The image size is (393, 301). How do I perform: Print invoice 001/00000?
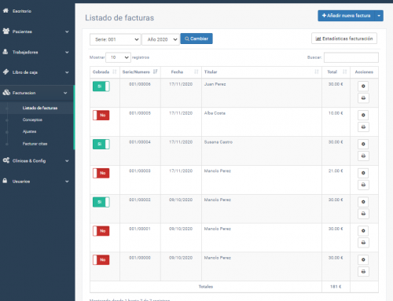363,272
